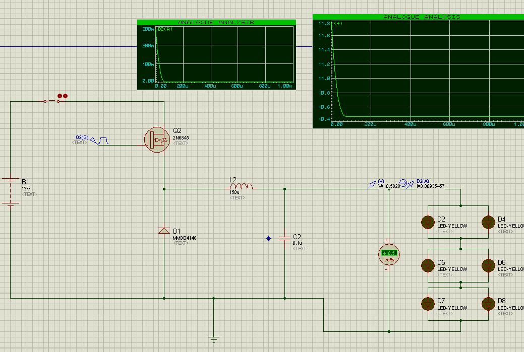Click the LED-YELLOW label of D2

(x=452, y=226)
